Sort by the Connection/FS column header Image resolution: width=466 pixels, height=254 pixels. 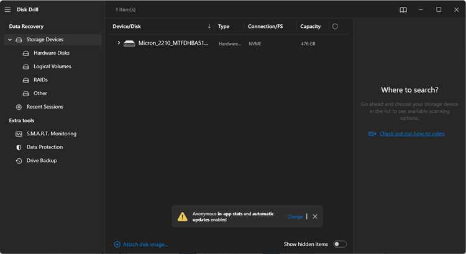[x=265, y=27]
